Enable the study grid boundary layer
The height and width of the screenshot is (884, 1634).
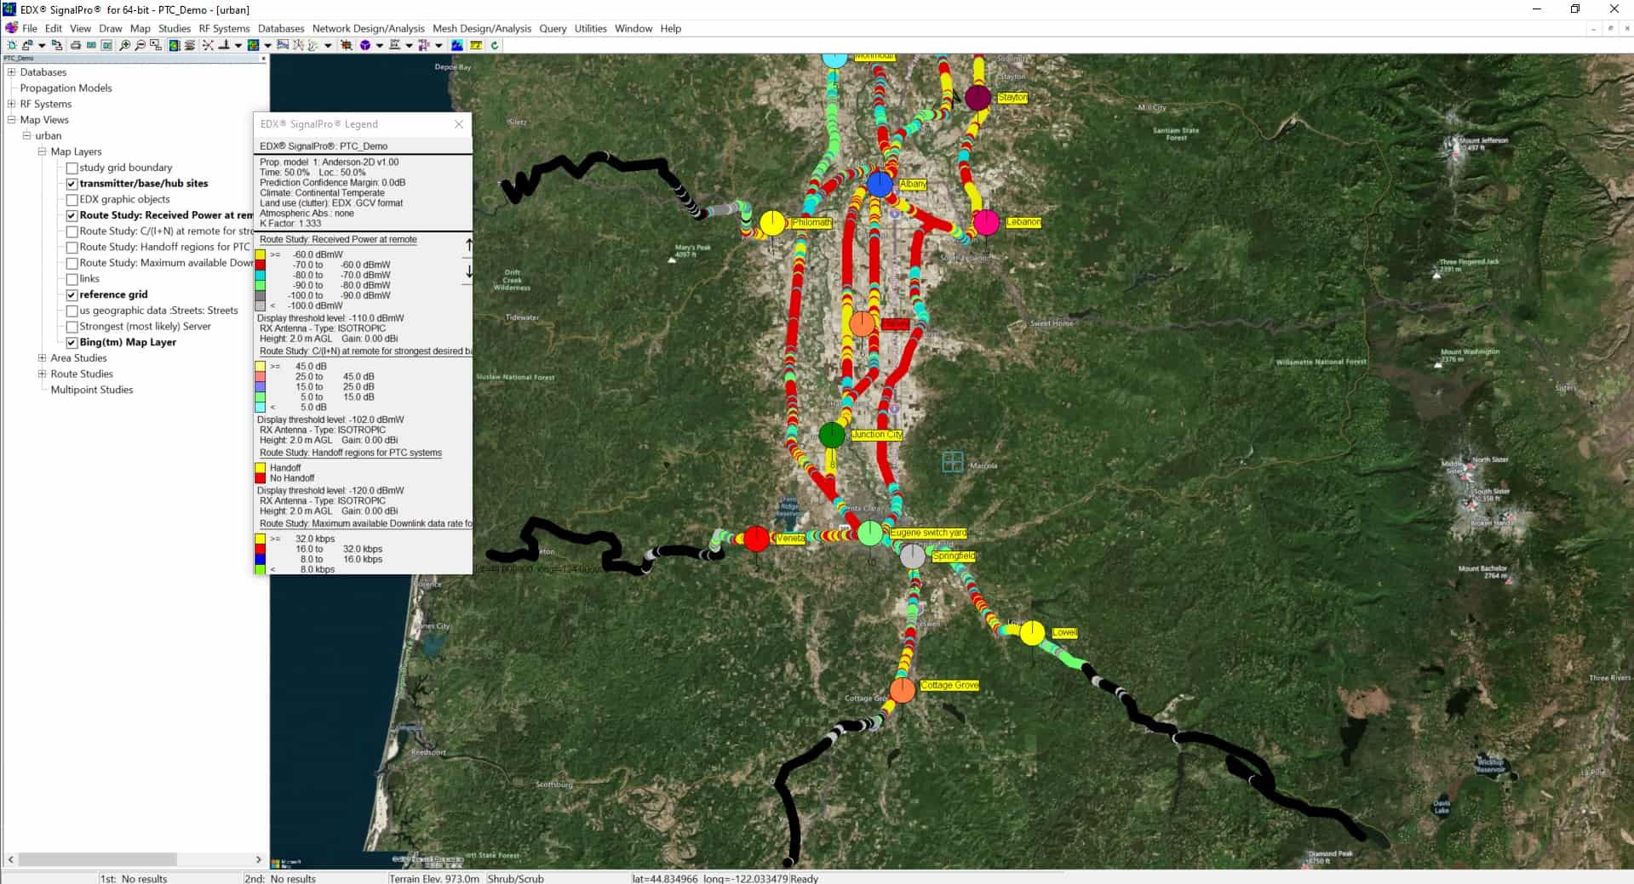click(x=72, y=168)
